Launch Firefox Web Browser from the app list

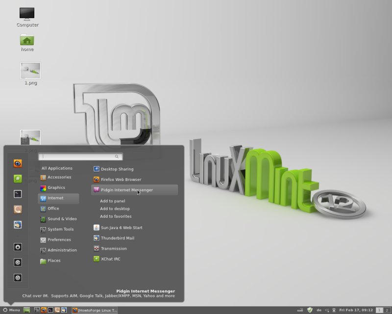coord(134,180)
